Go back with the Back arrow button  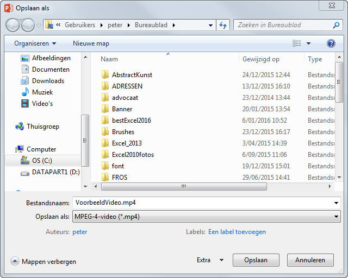[x=13, y=25]
